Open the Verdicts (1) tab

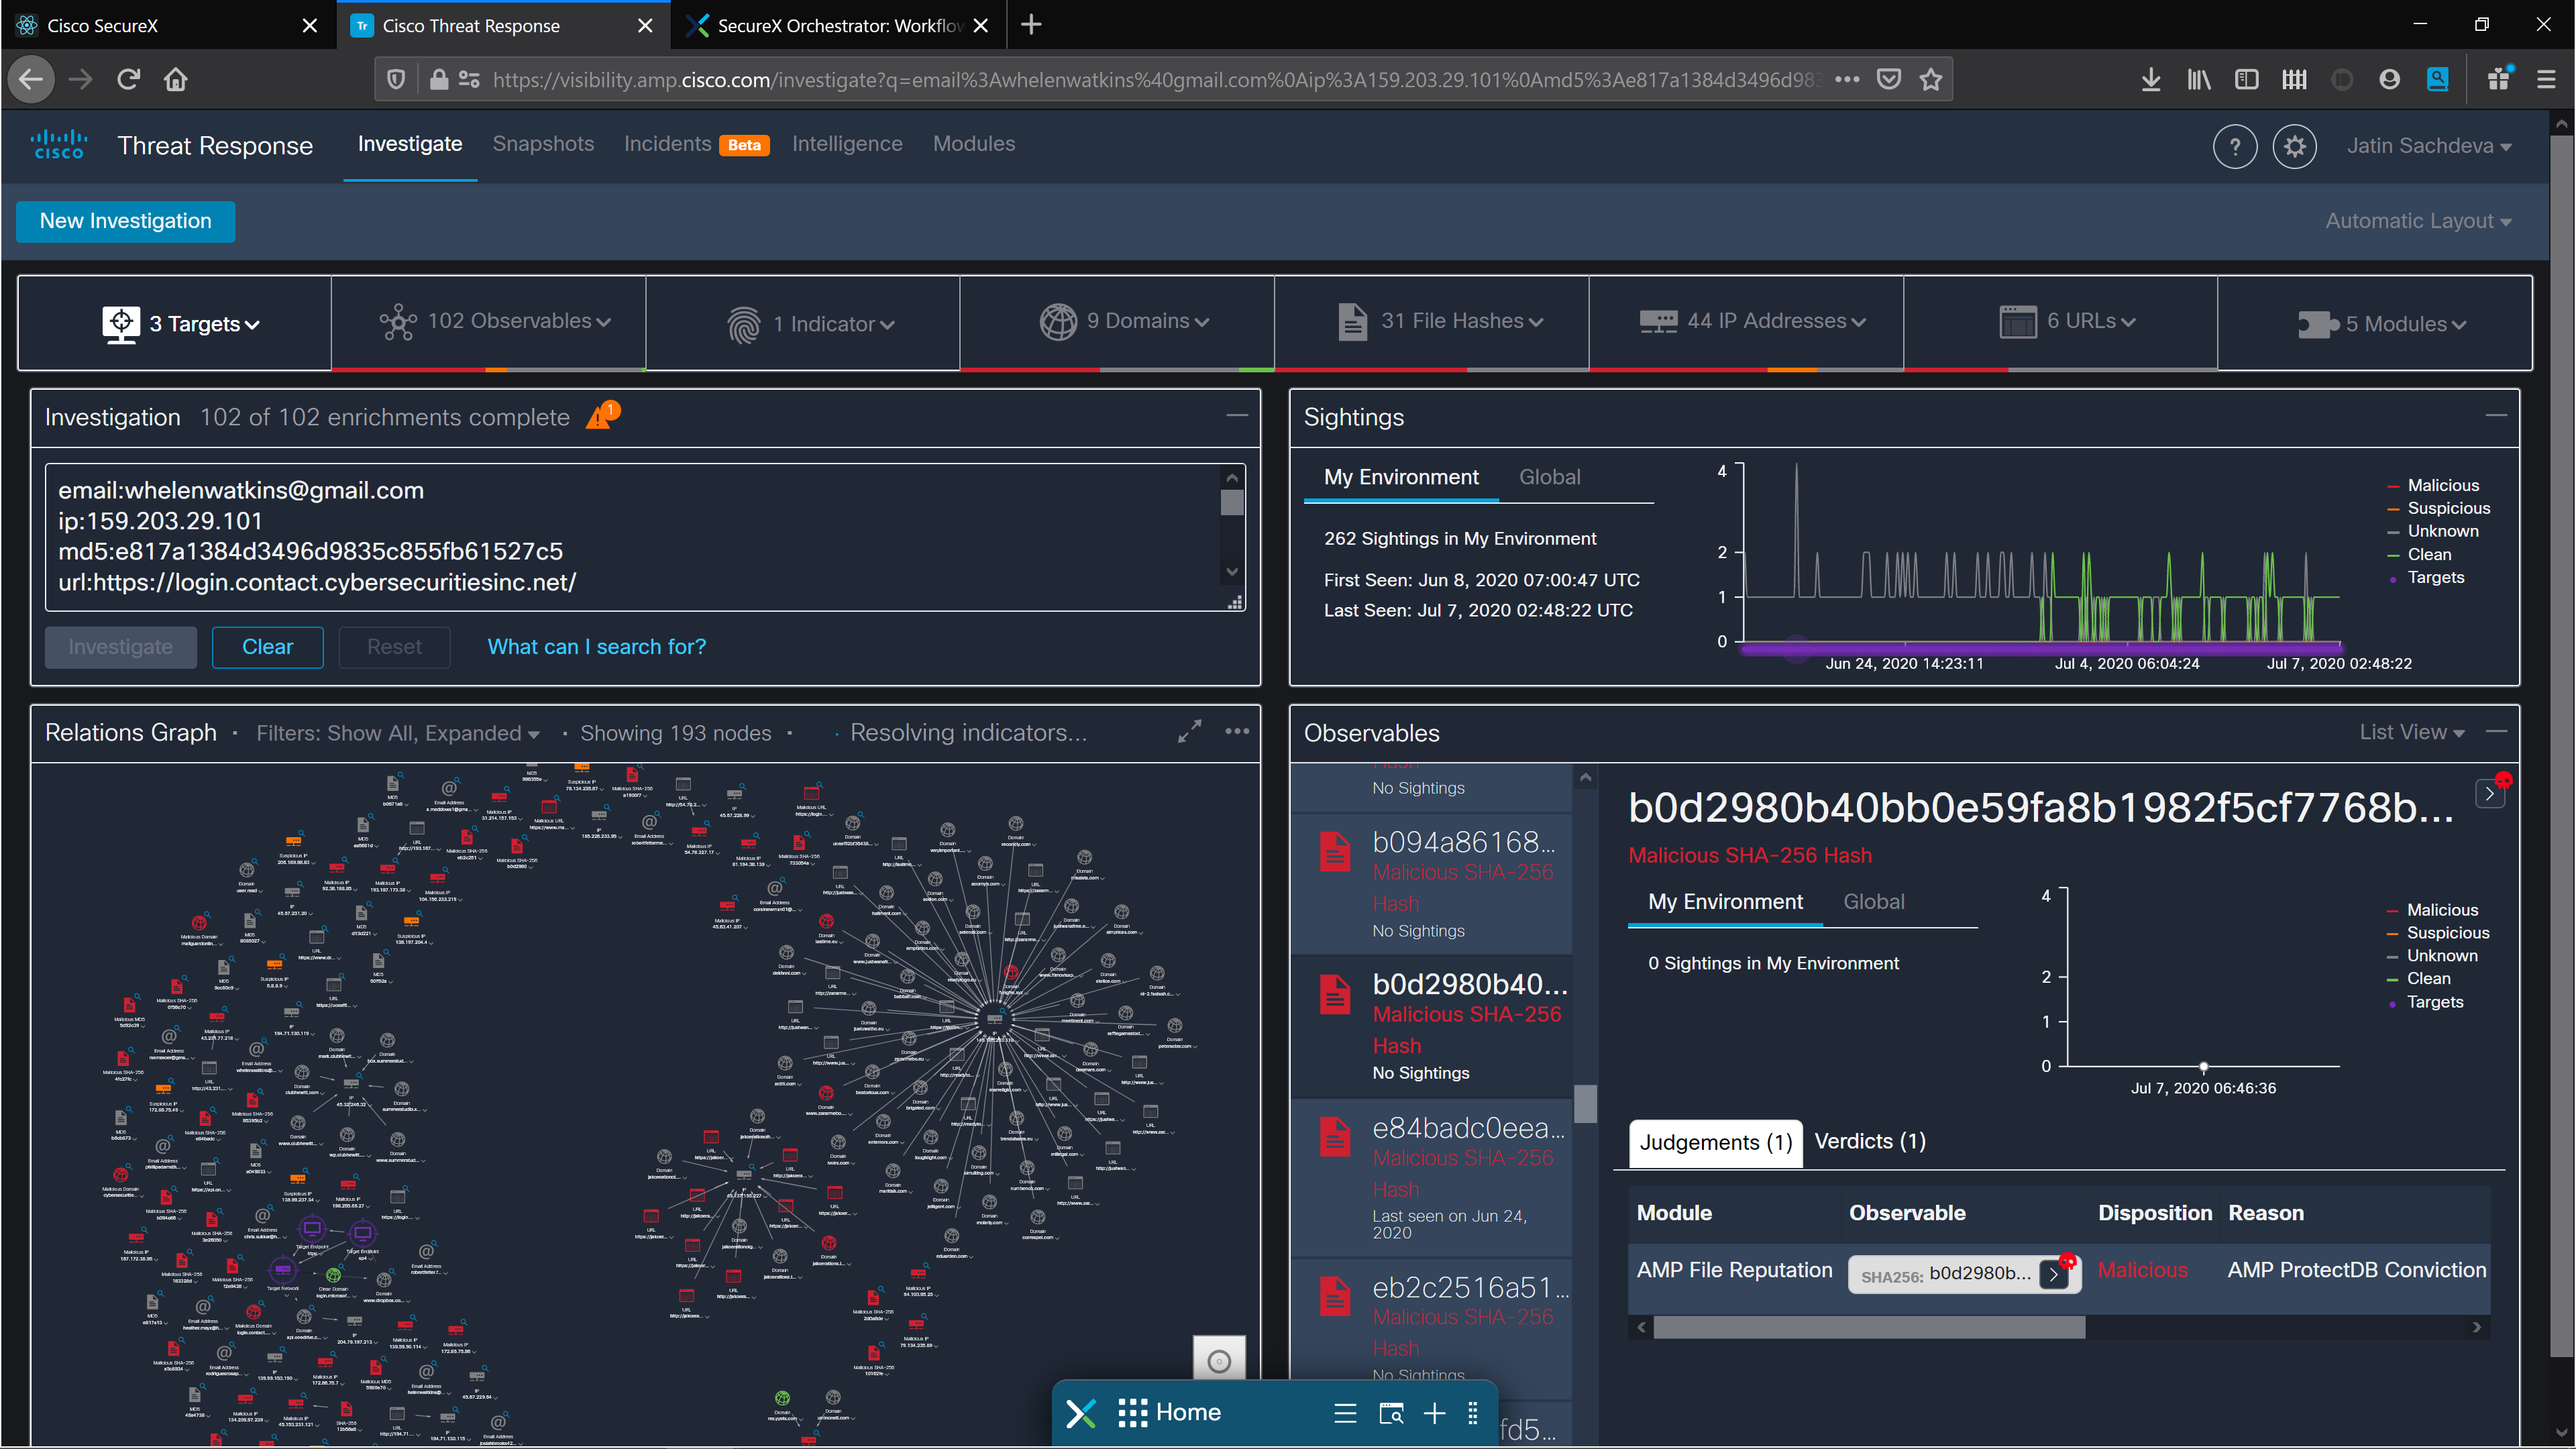click(1869, 1141)
